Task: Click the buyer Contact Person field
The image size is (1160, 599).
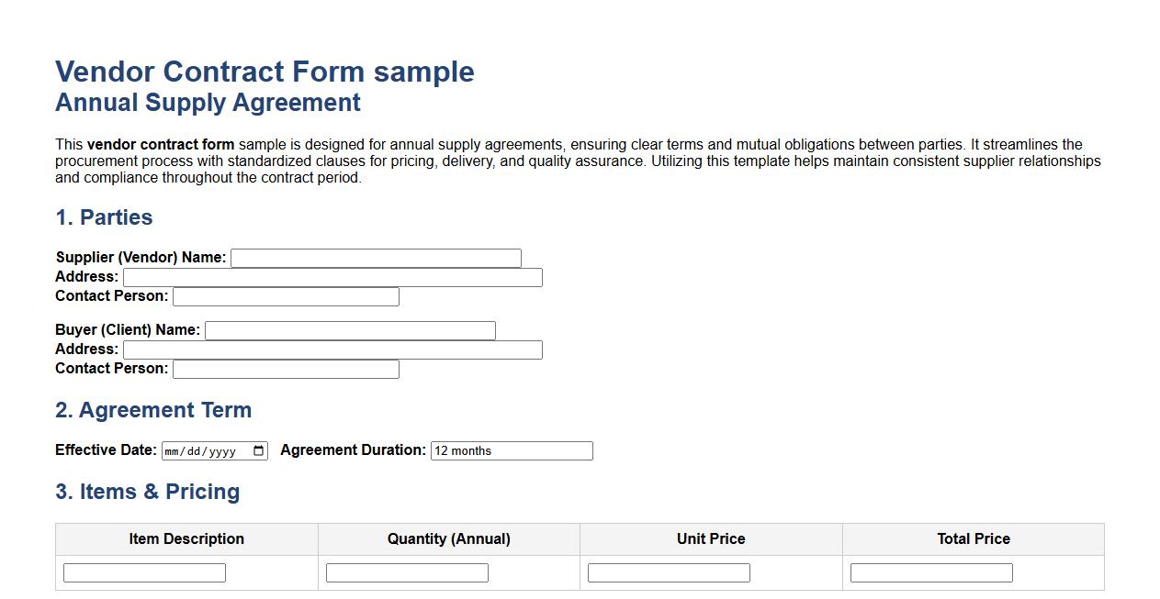Action: 285,369
